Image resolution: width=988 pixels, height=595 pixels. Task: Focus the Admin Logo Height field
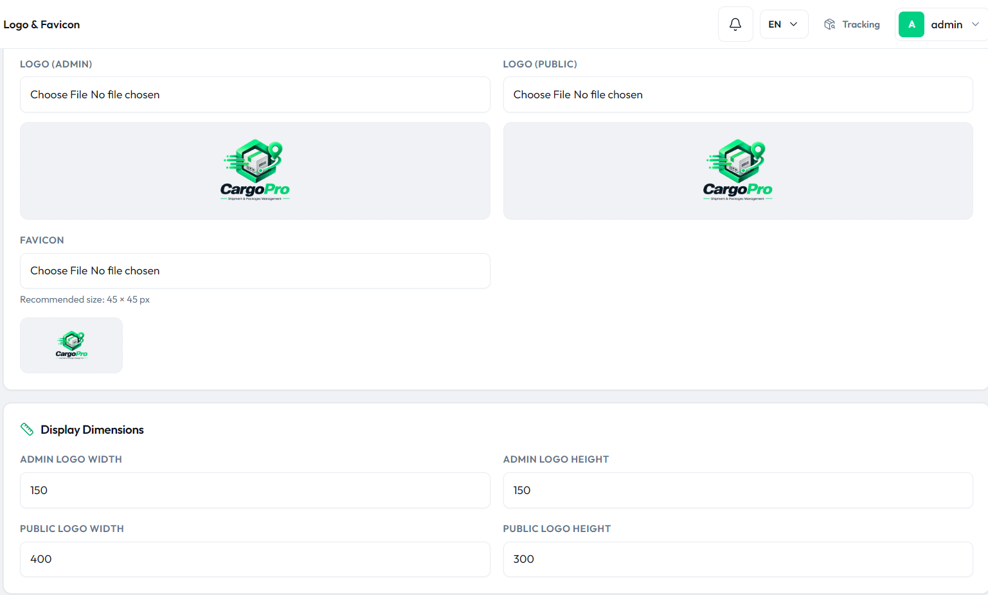click(x=738, y=490)
